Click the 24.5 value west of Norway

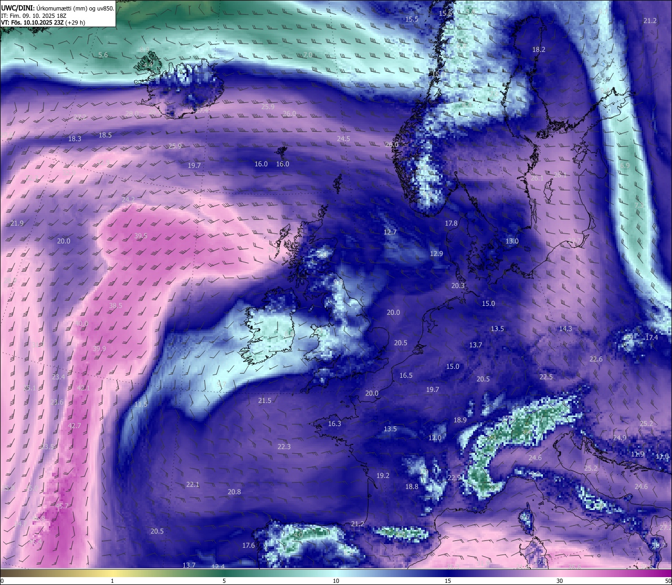click(x=343, y=139)
